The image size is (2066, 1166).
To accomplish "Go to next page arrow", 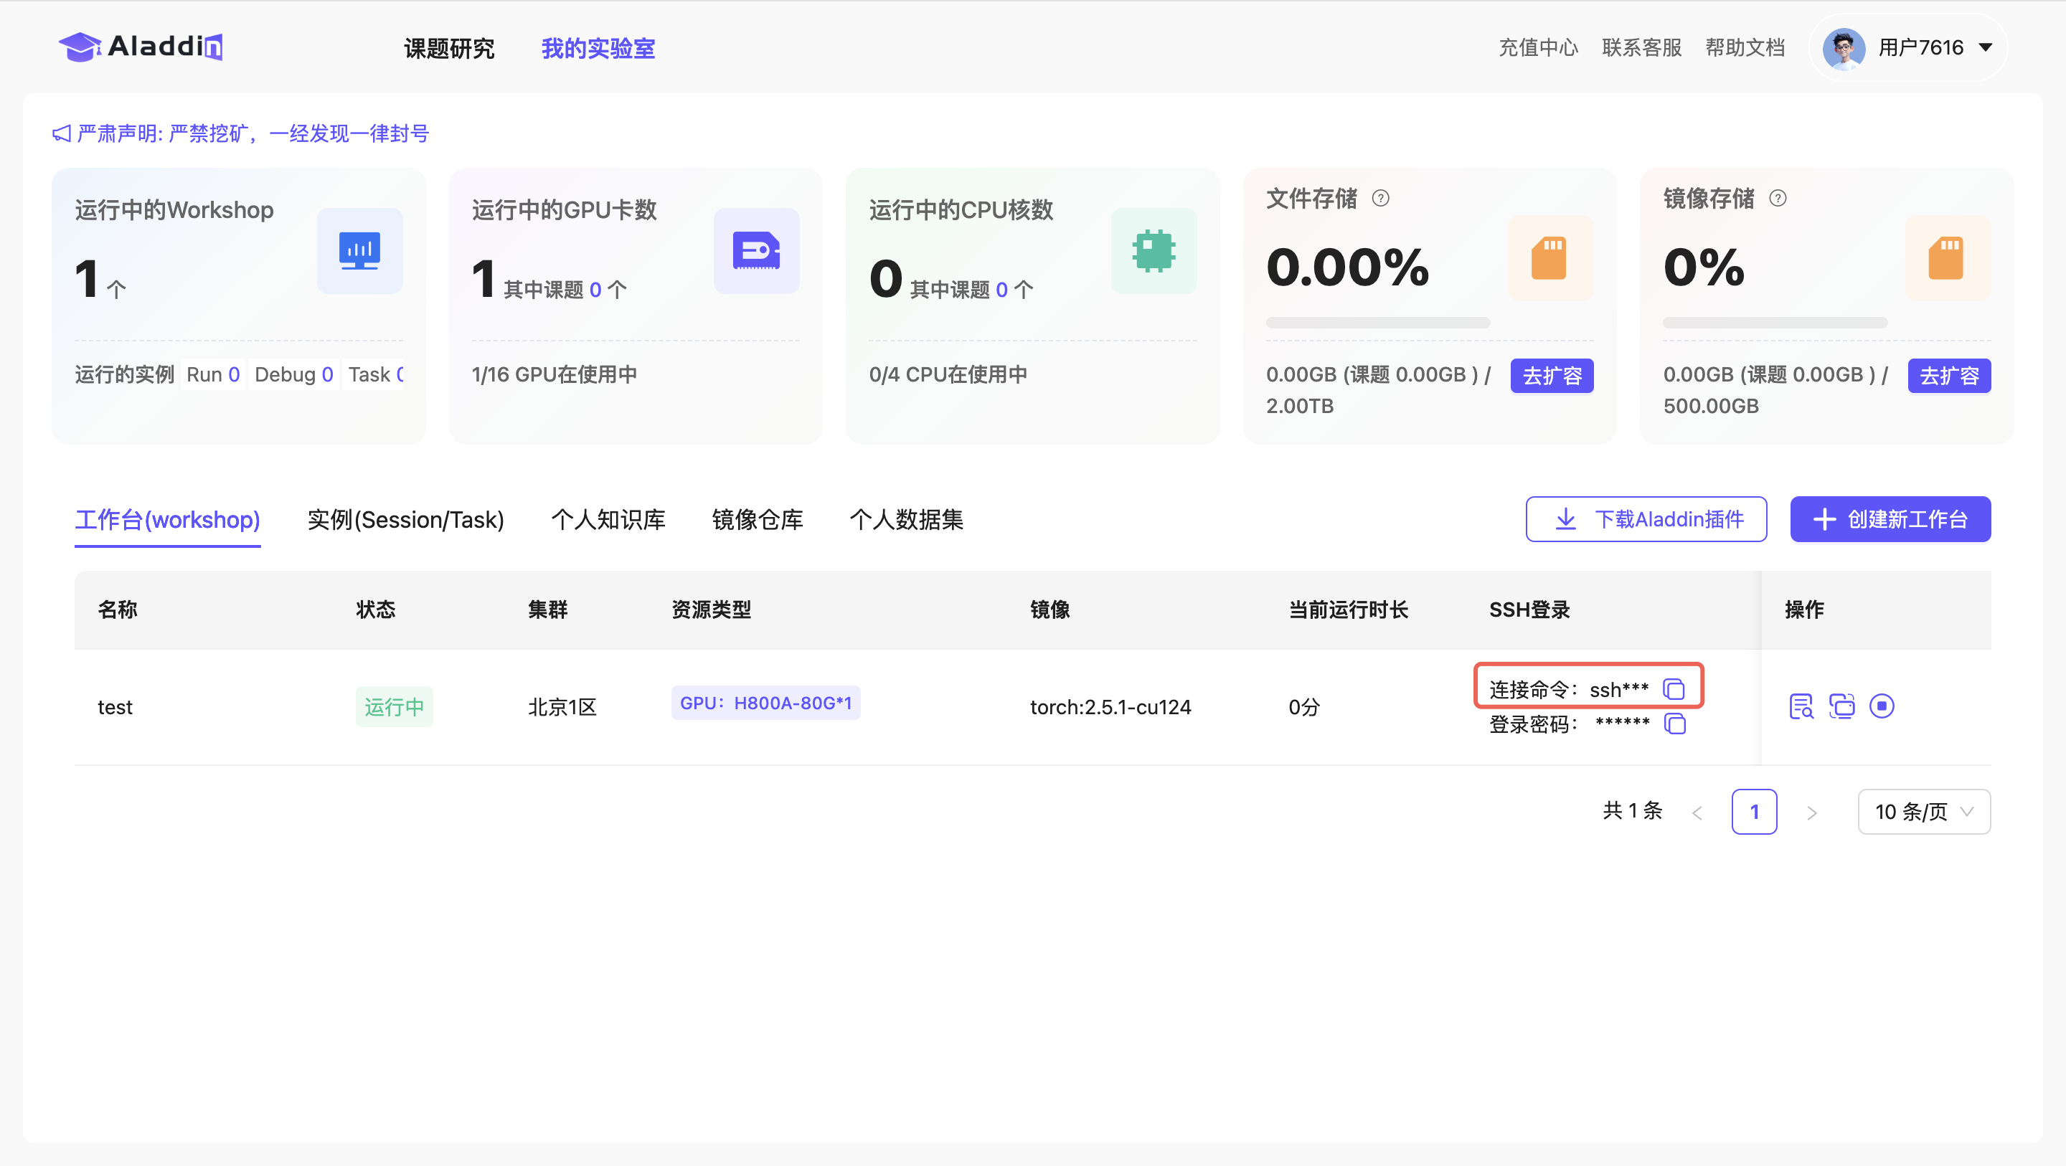I will click(1811, 812).
